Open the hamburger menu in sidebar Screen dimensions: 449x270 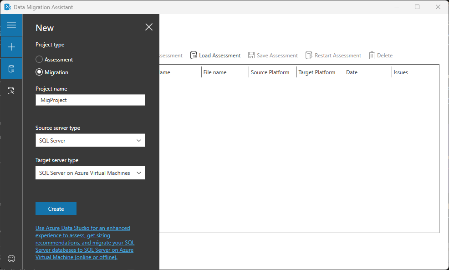click(11, 25)
